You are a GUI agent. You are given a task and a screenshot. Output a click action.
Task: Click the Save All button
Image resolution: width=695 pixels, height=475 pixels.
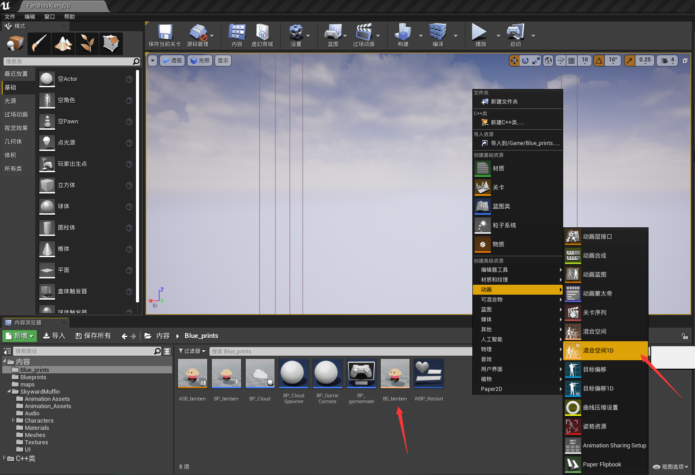[93, 336]
